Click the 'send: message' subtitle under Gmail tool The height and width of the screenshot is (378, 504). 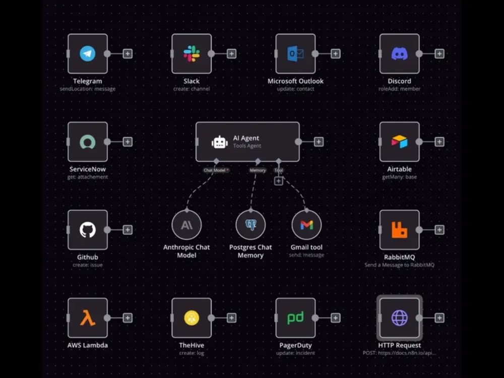coord(306,255)
